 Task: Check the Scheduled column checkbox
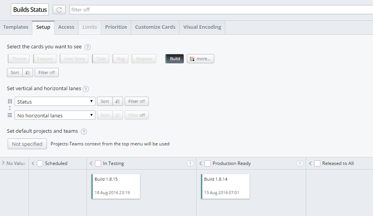pyautogui.click(x=40, y=163)
